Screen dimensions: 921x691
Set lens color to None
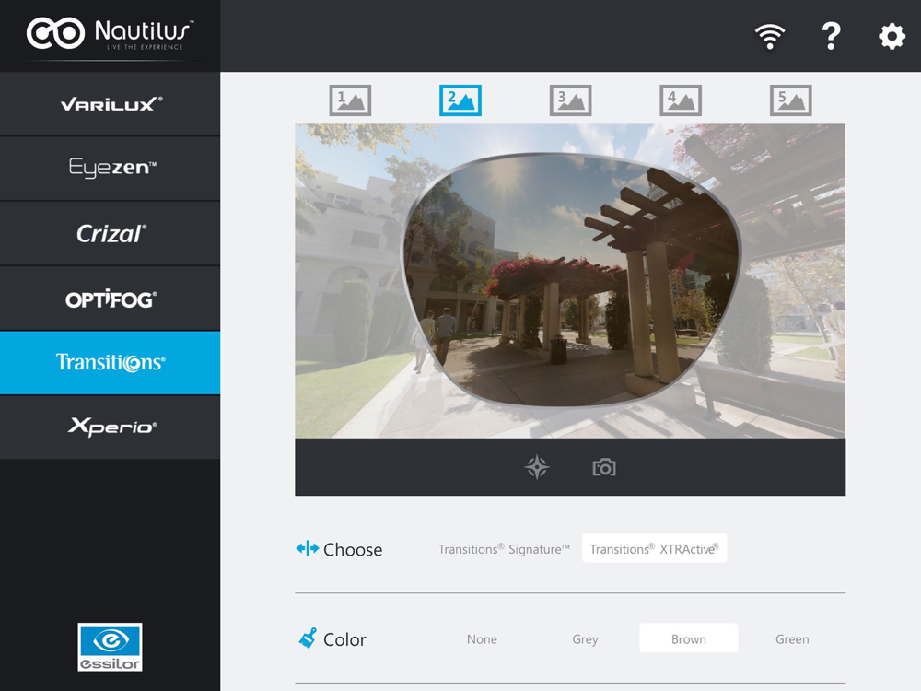(482, 639)
